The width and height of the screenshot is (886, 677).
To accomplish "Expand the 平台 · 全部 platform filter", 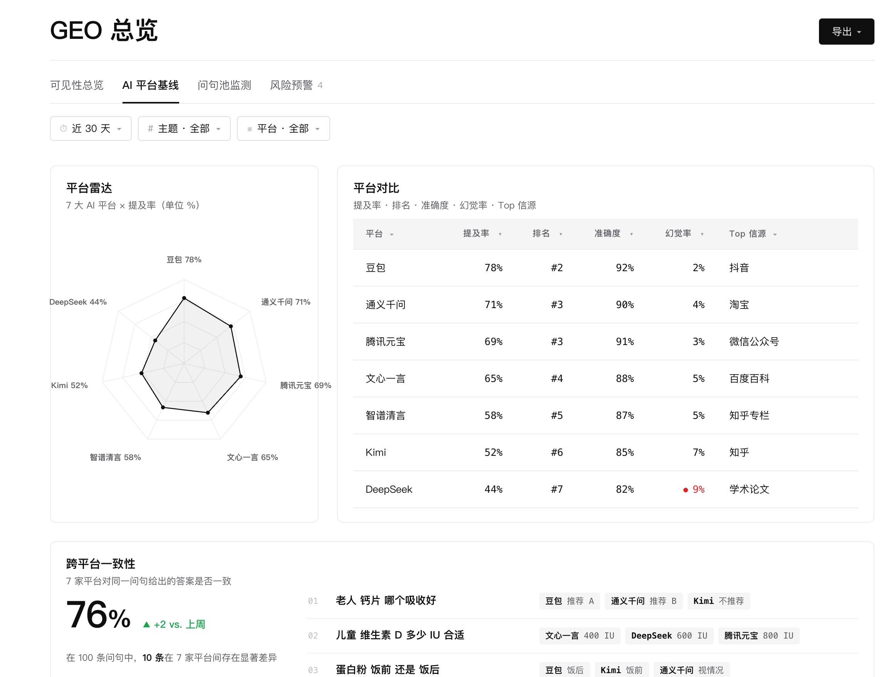I will pyautogui.click(x=283, y=128).
